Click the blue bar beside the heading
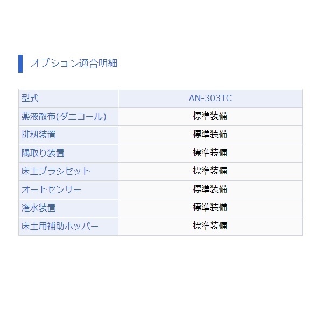The image size is (323, 323). [x=20, y=64]
